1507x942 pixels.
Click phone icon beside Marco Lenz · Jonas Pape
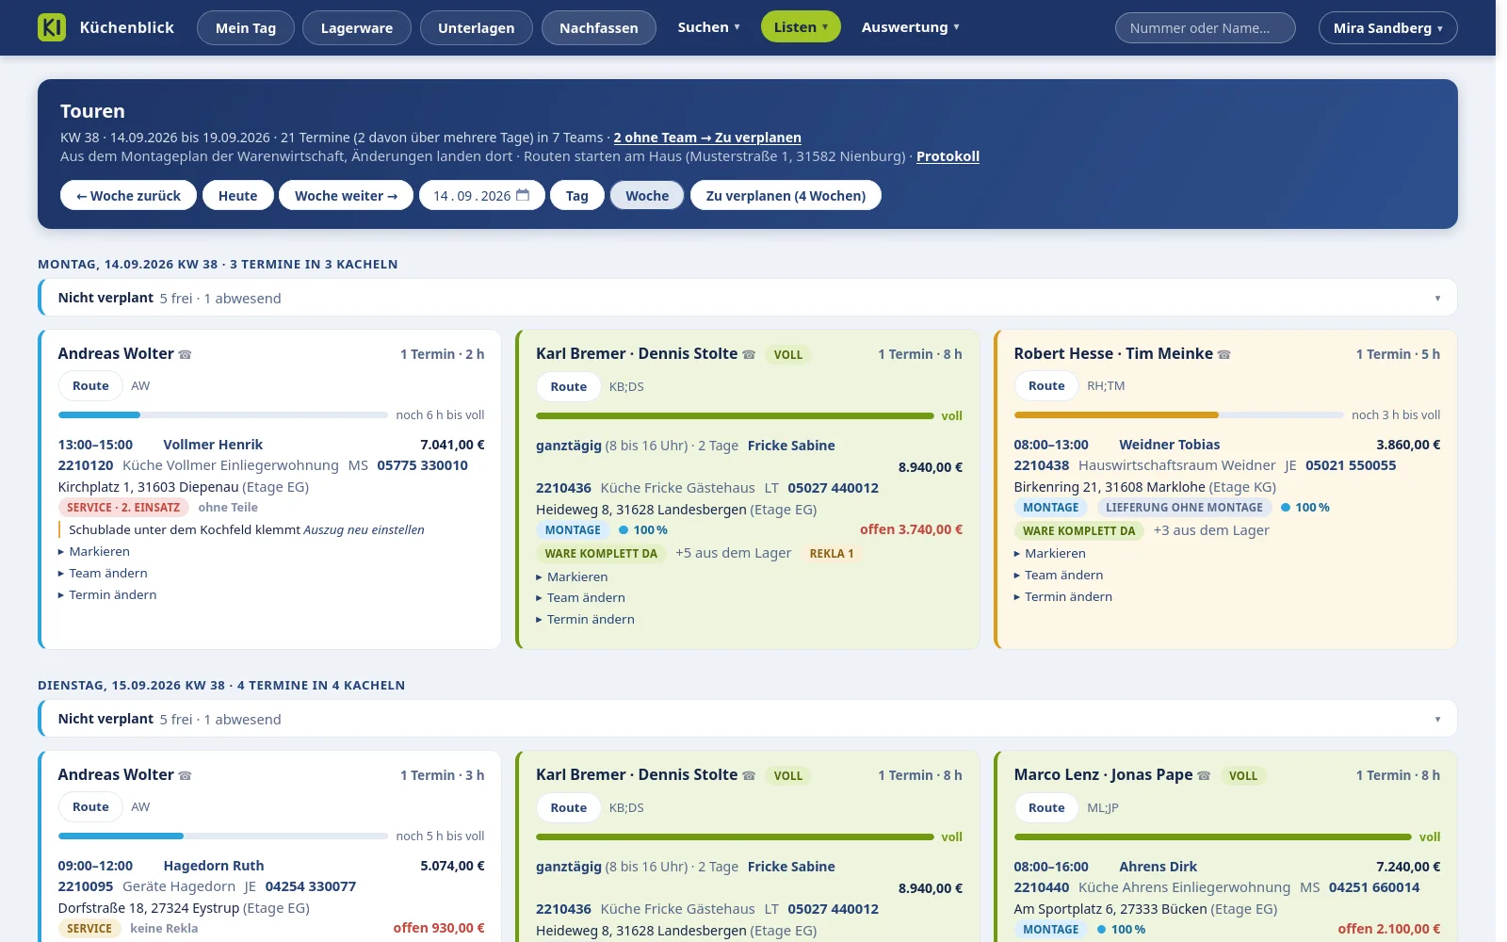tap(1204, 776)
